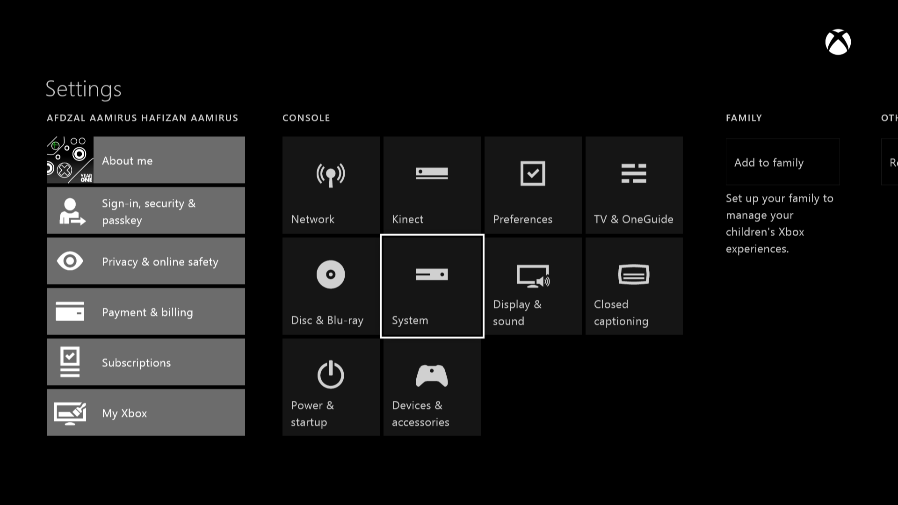Expand the OTHER section header
Image resolution: width=898 pixels, height=505 pixels.
[x=890, y=118]
